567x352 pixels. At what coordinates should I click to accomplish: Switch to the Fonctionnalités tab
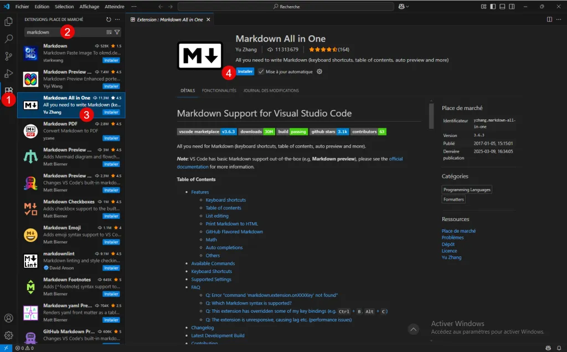click(x=219, y=91)
